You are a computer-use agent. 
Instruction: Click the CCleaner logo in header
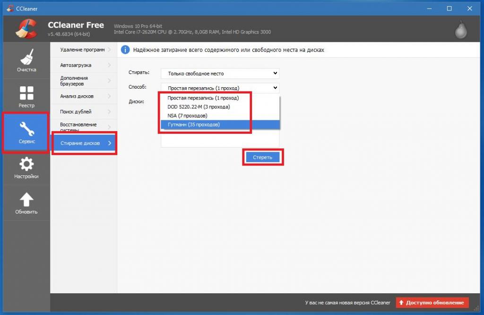pos(26,29)
